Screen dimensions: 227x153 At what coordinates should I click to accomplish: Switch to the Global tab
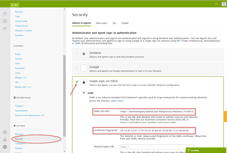coord(125,23)
